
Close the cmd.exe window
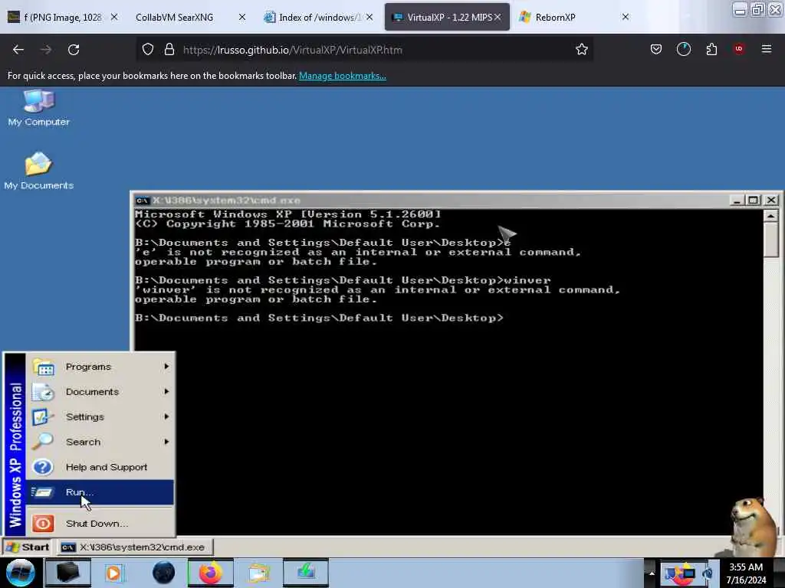771,201
